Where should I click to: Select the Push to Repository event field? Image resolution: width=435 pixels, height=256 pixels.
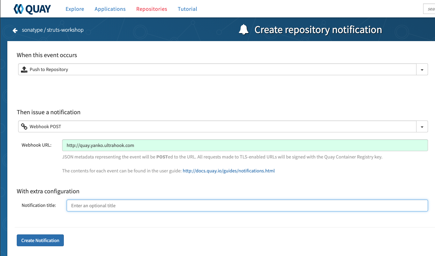point(216,69)
